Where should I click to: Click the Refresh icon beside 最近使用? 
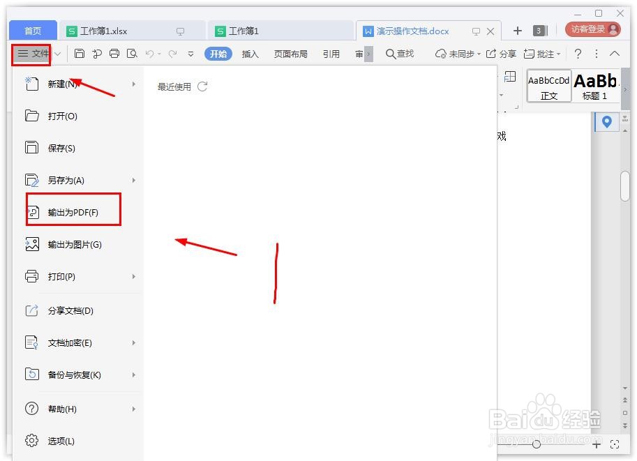pyautogui.click(x=202, y=86)
